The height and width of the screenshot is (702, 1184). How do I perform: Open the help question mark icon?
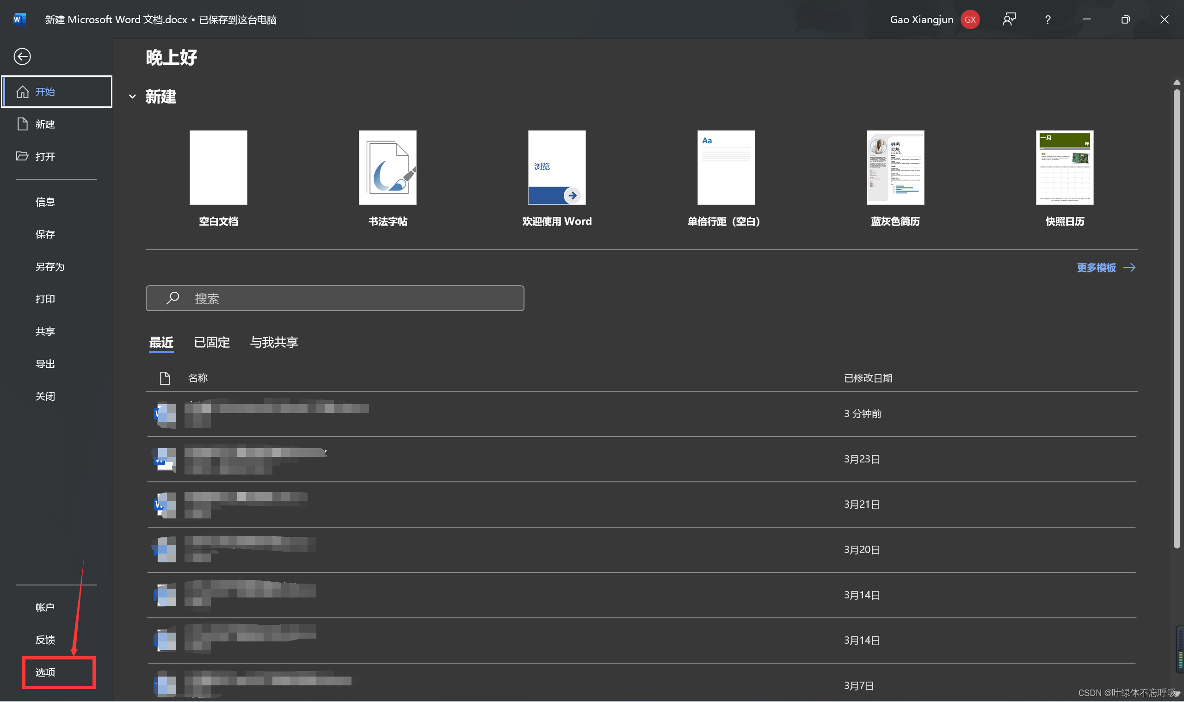1047,20
